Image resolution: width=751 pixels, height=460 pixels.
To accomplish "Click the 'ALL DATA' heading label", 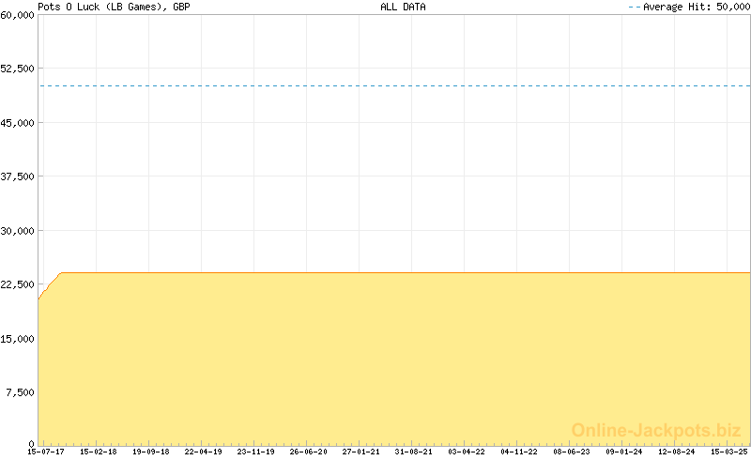I will (403, 7).
